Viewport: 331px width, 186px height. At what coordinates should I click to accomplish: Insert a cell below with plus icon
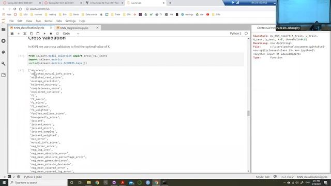[x=19, y=34]
